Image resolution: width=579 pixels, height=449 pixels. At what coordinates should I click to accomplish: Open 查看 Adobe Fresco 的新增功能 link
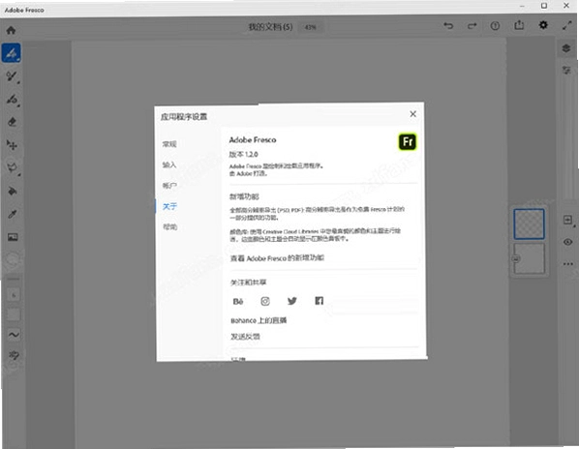click(277, 258)
